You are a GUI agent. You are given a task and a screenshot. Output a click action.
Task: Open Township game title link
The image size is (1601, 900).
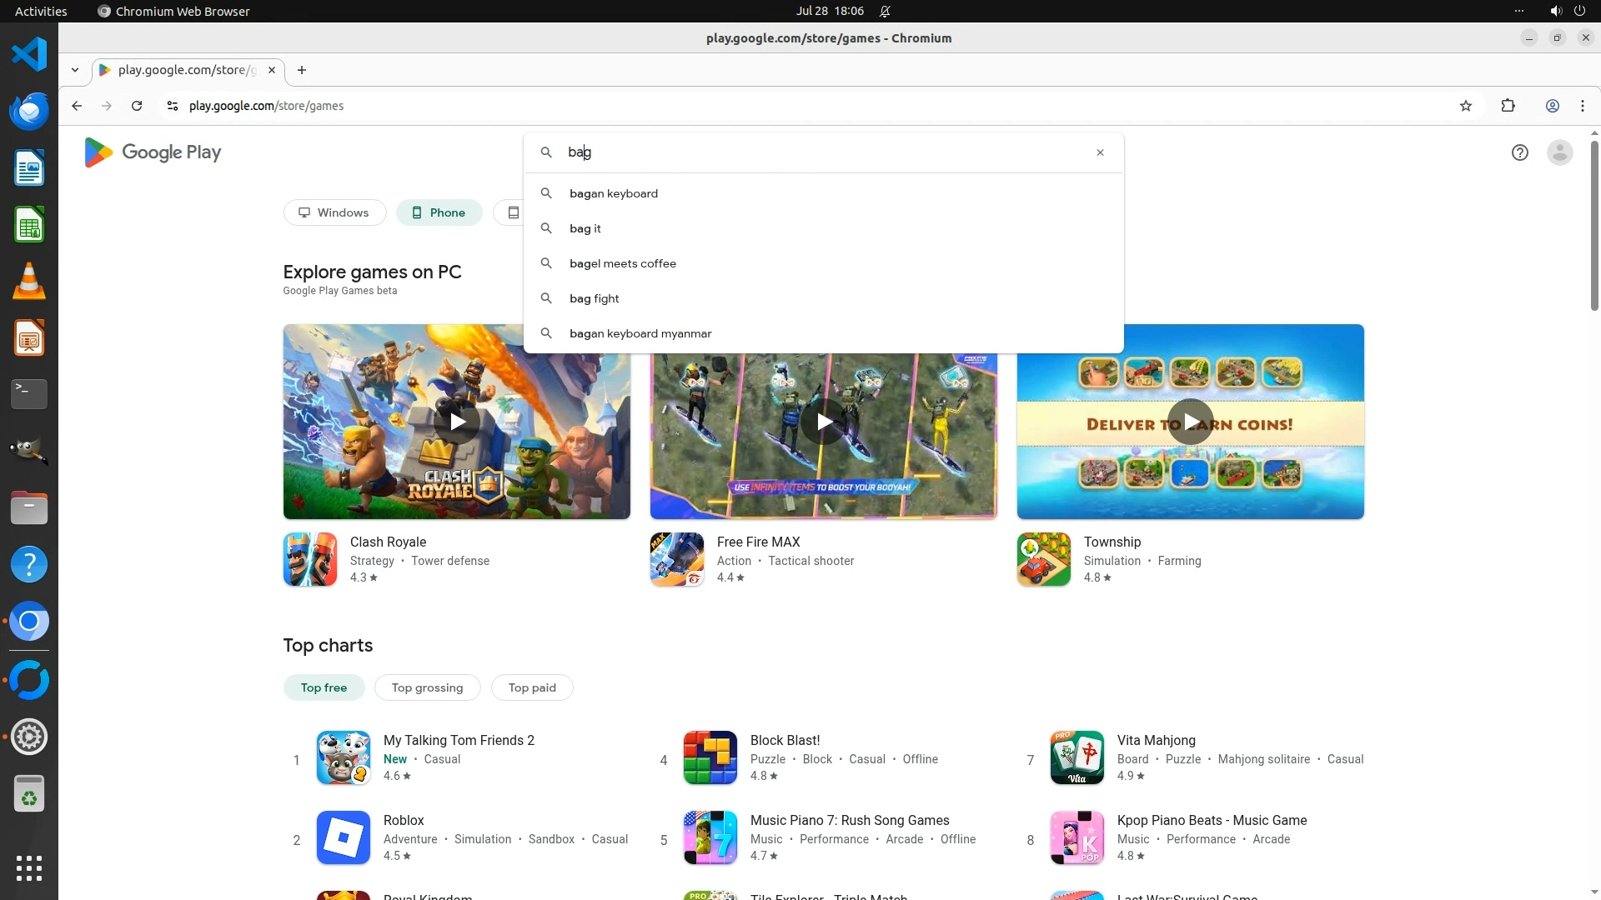[x=1112, y=542]
